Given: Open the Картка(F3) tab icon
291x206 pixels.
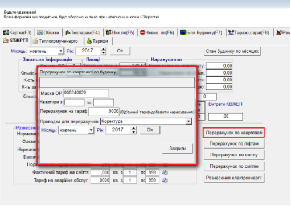Looking at the screenshot, I should point(6,32).
